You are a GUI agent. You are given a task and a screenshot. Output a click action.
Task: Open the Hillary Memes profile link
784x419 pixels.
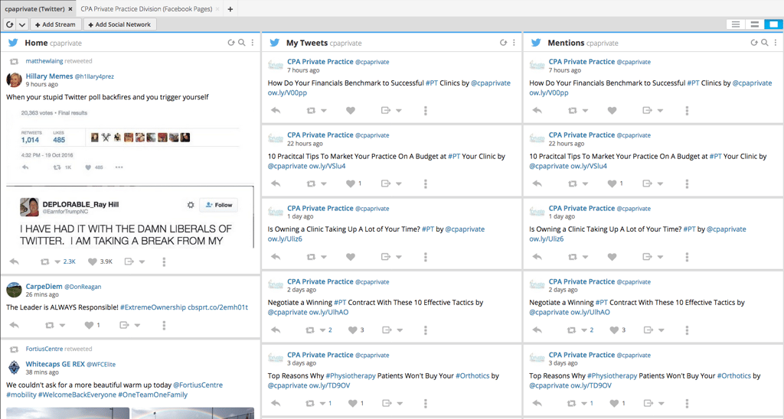pyautogui.click(x=49, y=76)
